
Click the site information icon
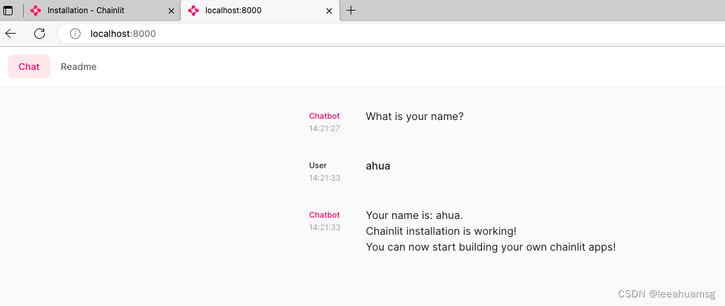pos(75,34)
